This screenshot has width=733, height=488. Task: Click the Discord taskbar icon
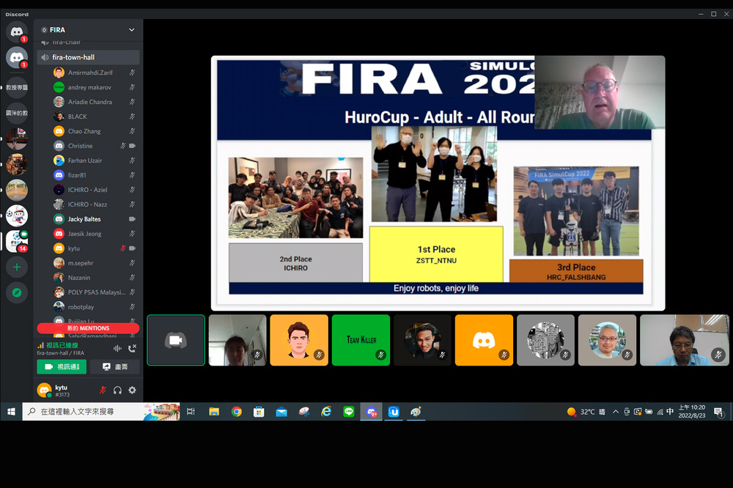(x=371, y=411)
